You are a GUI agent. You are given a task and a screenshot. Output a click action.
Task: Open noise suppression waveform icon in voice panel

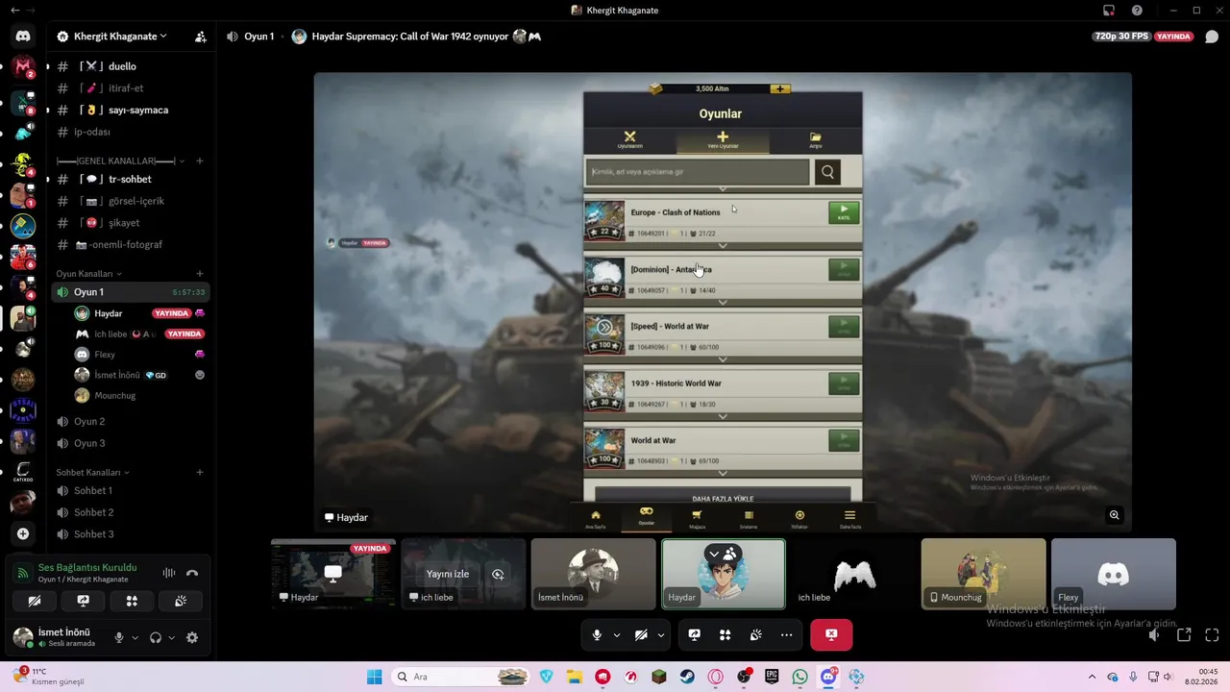(x=169, y=573)
